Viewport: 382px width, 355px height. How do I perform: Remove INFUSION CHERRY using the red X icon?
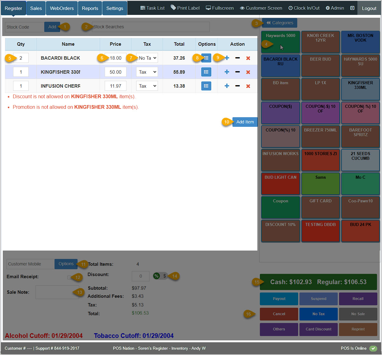[x=248, y=86]
